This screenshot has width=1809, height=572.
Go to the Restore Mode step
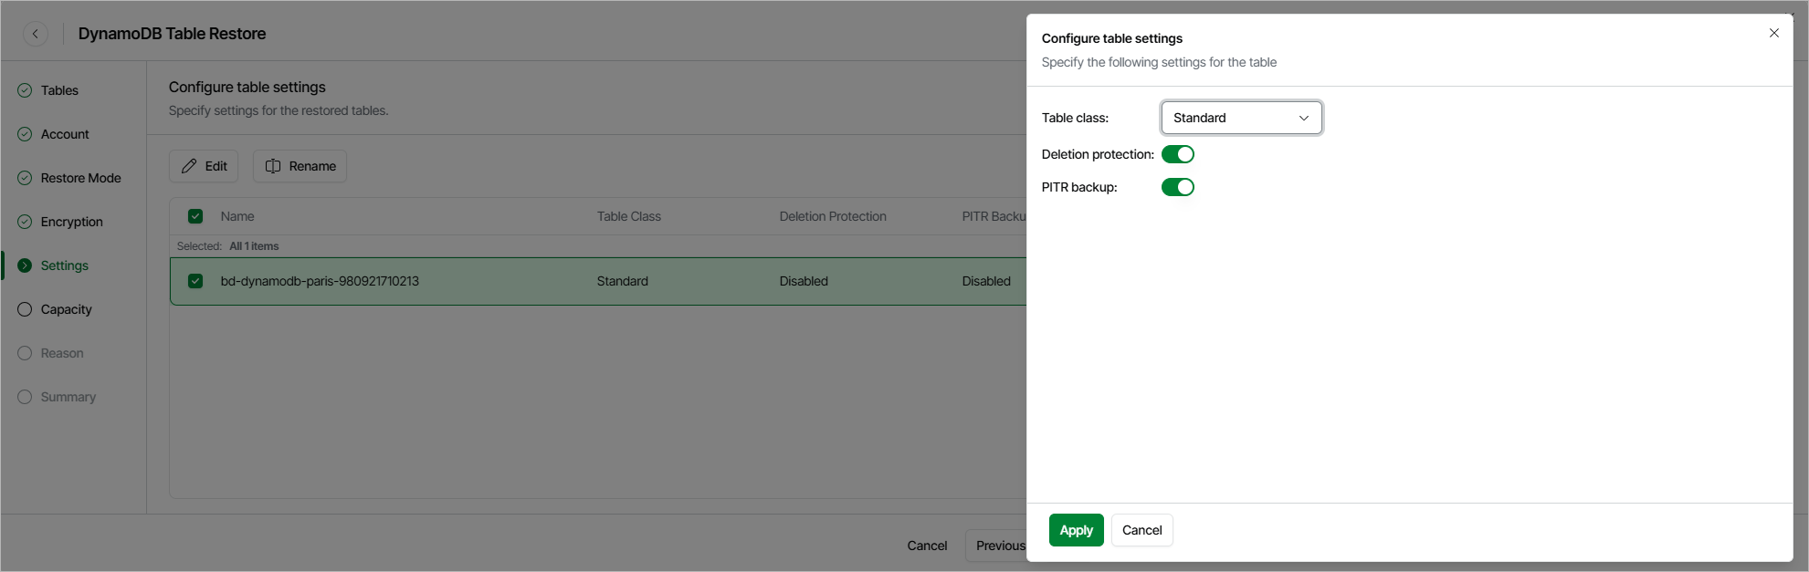pyautogui.click(x=80, y=178)
